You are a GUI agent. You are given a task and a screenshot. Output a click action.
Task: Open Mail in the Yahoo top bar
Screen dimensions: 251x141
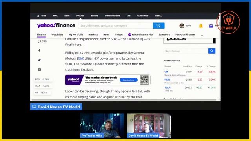(55, 16)
